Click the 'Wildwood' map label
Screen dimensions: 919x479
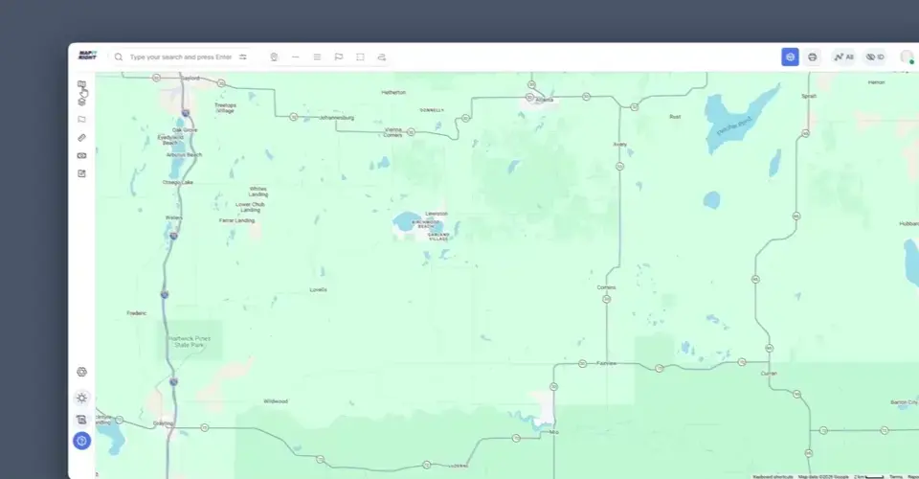276,401
